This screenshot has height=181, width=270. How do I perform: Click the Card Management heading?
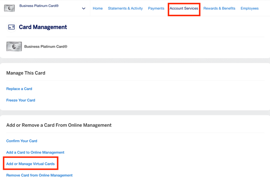[43, 27]
